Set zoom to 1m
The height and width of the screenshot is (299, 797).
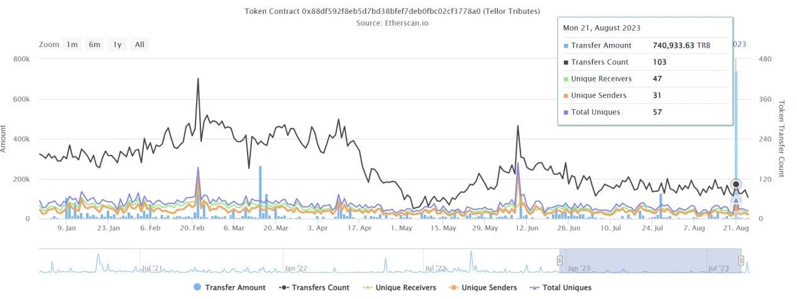coord(72,45)
